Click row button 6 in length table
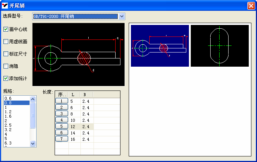Viewport: 257px width, 162px height. point(62,133)
